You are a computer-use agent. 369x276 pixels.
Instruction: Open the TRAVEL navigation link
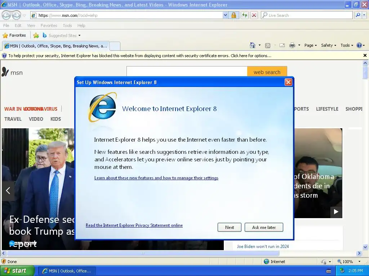pyautogui.click(x=13, y=119)
